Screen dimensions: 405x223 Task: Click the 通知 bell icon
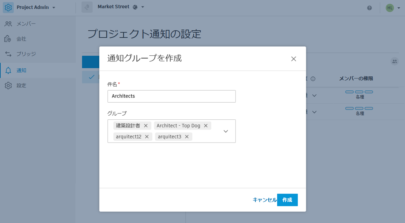8,70
